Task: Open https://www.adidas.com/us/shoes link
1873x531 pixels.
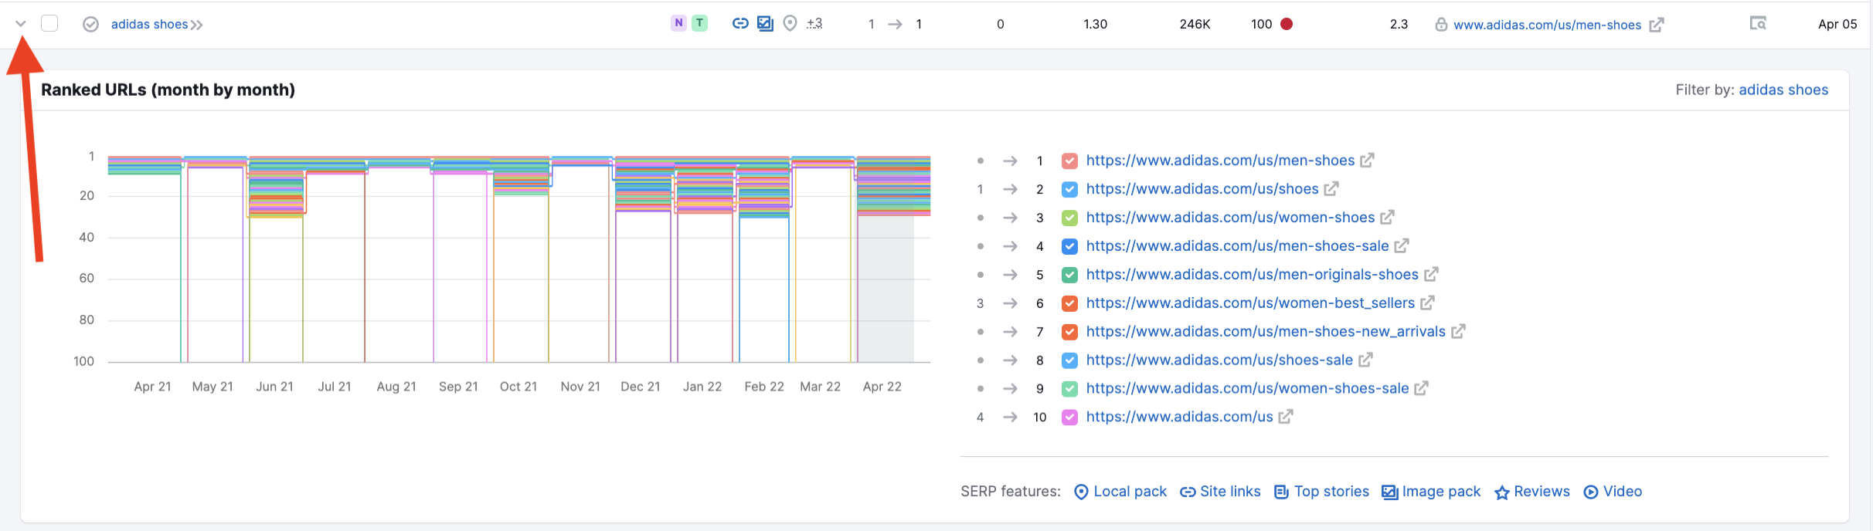Action: pos(1202,189)
